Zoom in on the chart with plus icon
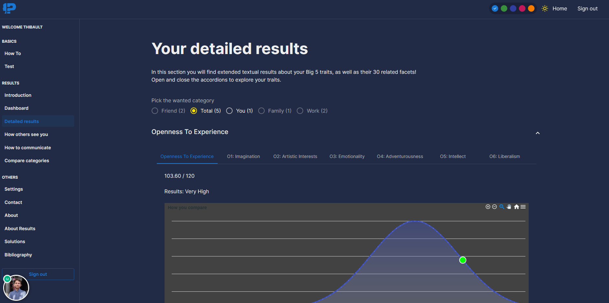609x303 pixels. [x=488, y=207]
